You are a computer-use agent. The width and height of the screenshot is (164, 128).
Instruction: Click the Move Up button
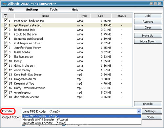[x=148, y=35]
